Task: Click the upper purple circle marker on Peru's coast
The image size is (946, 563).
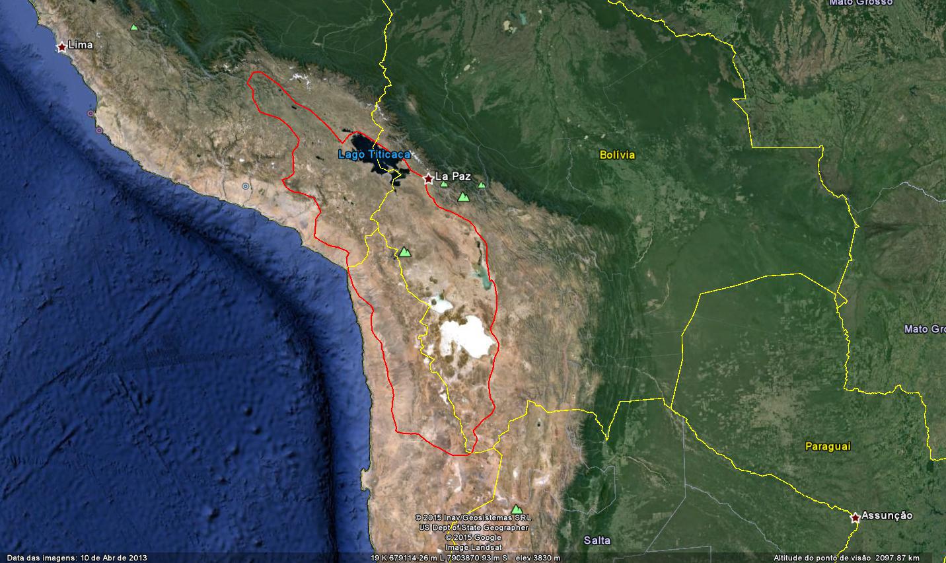Action: point(91,114)
